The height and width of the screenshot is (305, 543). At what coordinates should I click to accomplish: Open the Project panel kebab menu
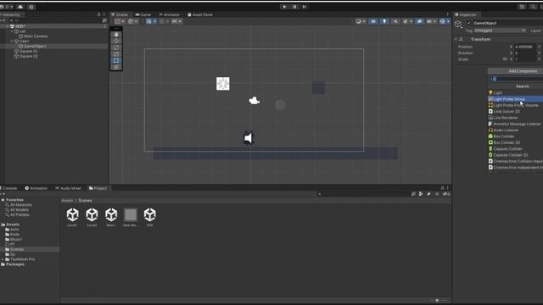point(447,188)
